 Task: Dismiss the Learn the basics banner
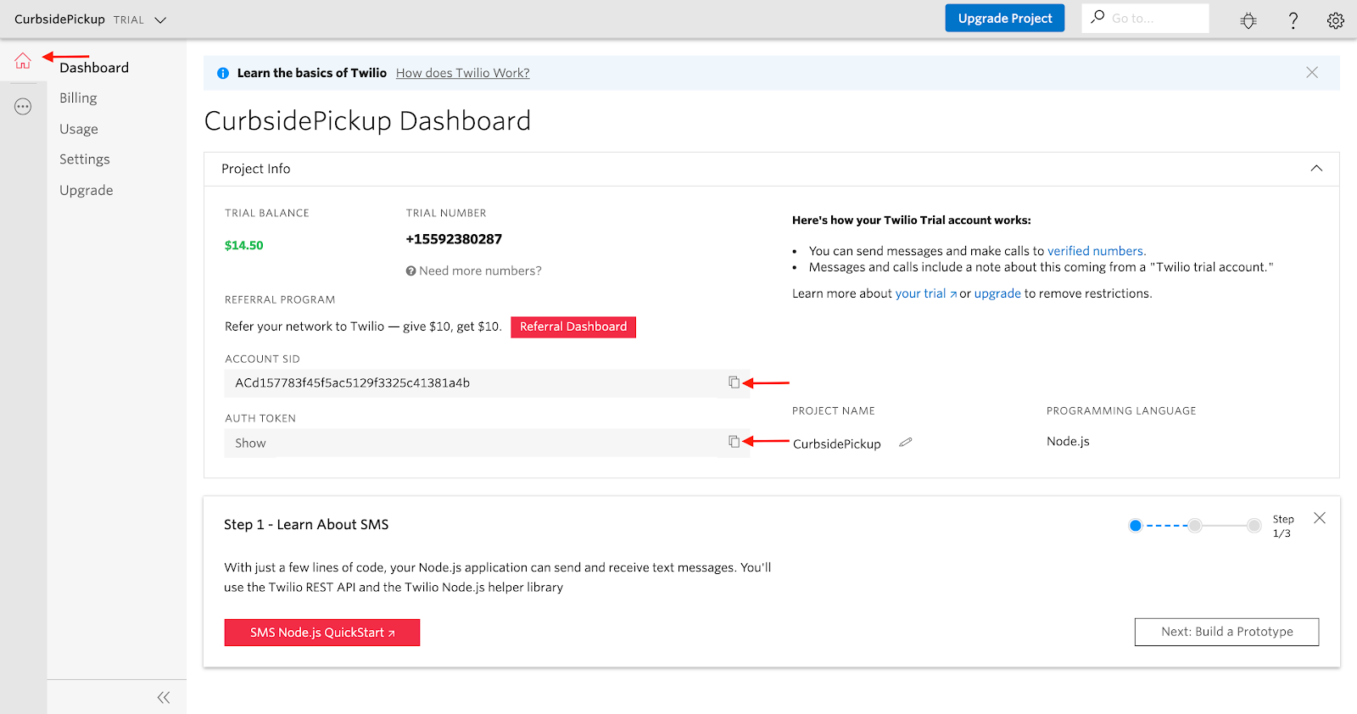click(x=1312, y=73)
